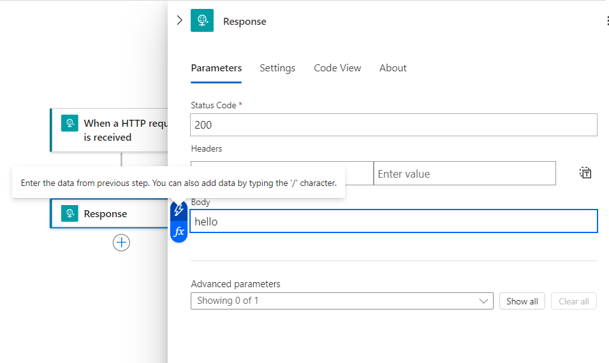Open the Code View tab
Screen dimensions: 609x363
[x=337, y=68]
